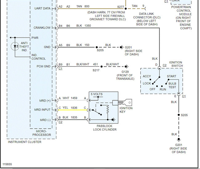Click the FRONT OF TRANSAXLE note
Image resolution: width=200 pixels, height=169 pixels.
125,77
